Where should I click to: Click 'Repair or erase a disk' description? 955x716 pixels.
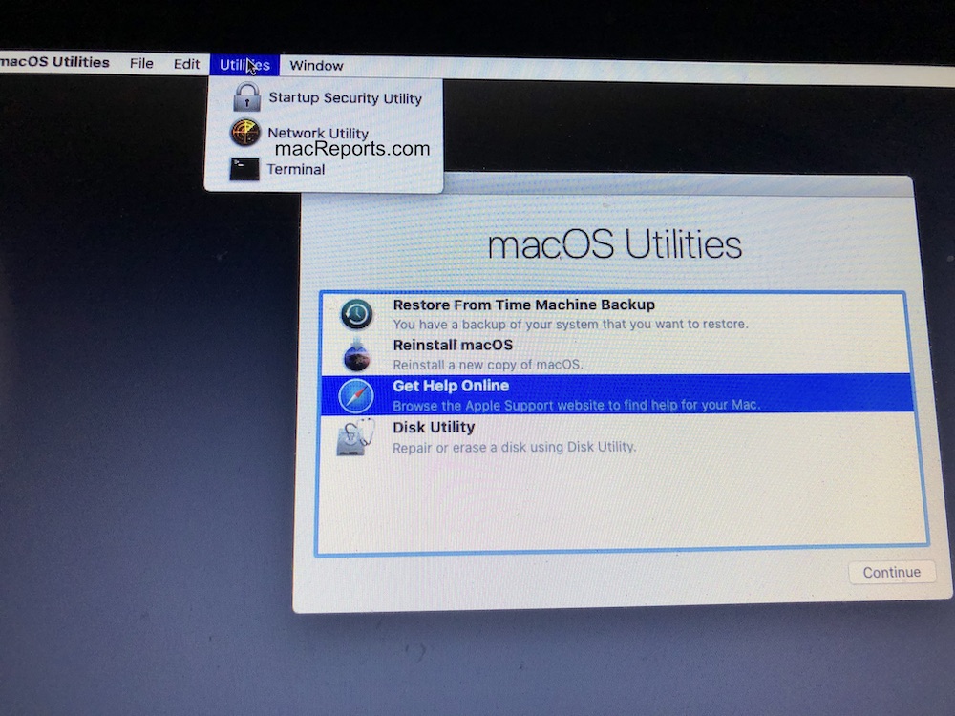pos(514,448)
